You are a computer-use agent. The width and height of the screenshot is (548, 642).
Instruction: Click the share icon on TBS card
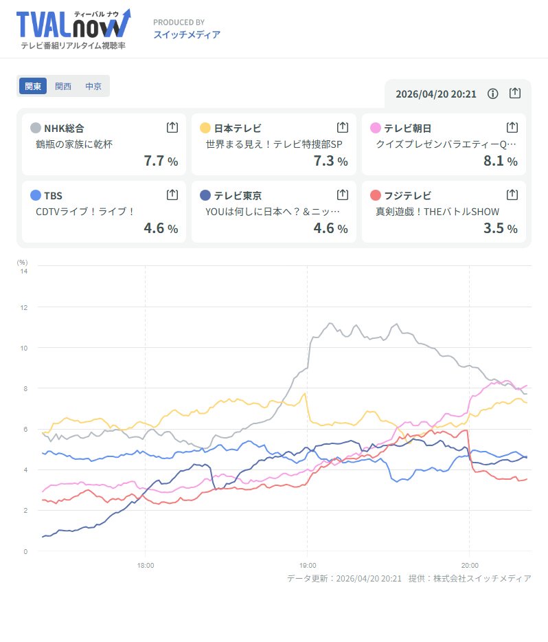172,195
